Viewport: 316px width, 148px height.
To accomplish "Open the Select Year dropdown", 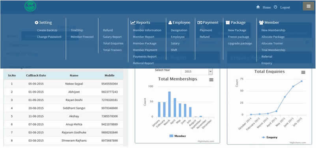I will click(197, 71).
